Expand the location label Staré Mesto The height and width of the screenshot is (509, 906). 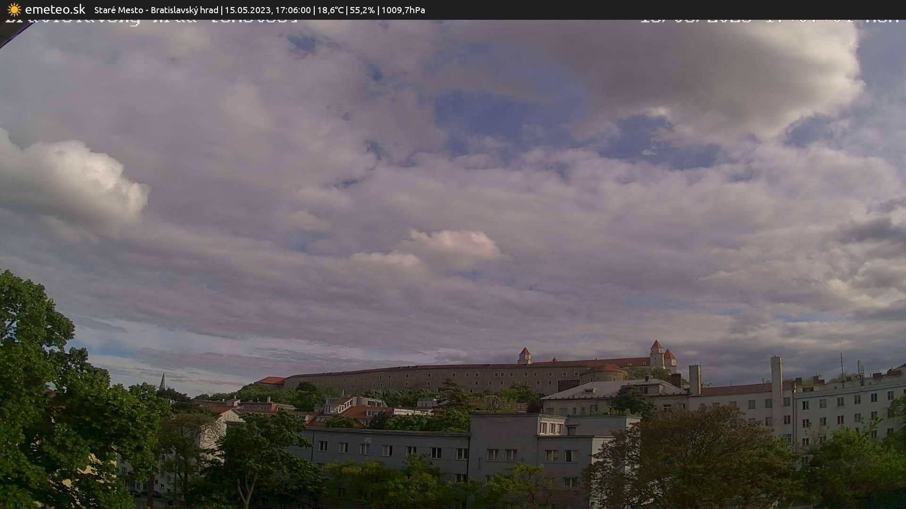pos(118,9)
